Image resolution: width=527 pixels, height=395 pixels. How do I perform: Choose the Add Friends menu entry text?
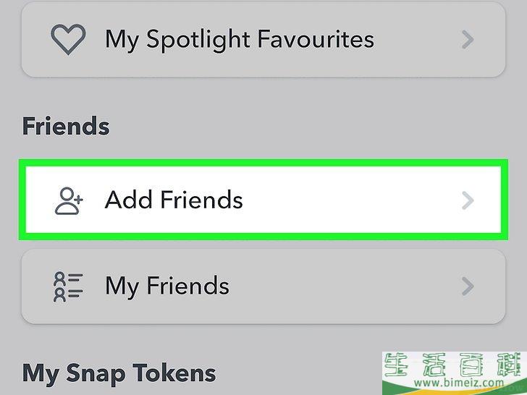click(174, 200)
